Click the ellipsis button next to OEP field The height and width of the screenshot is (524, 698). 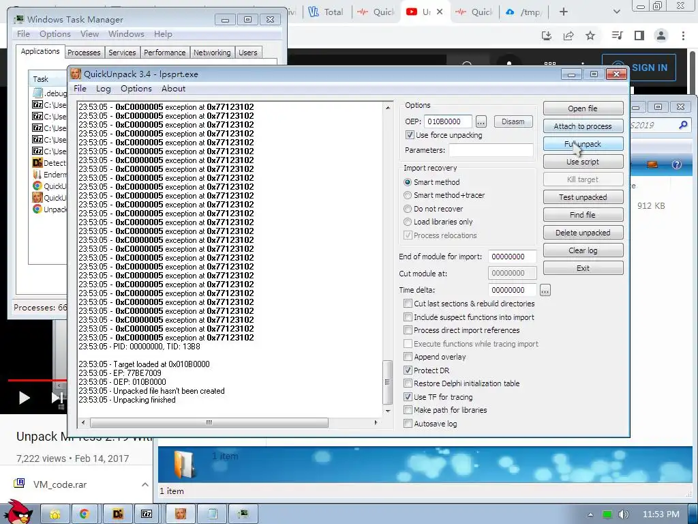click(481, 121)
